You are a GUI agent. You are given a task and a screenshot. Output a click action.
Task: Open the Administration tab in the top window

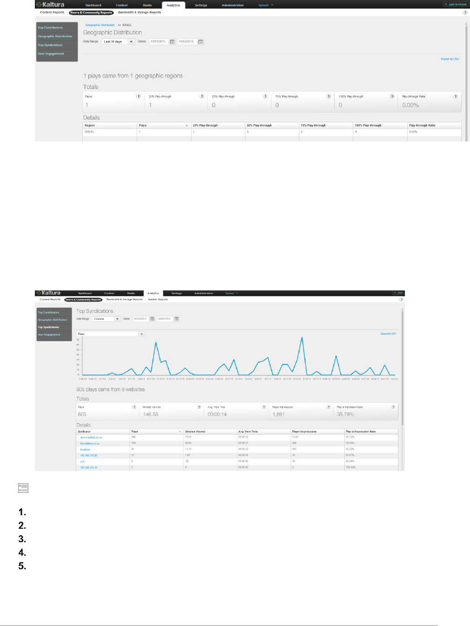point(232,5)
